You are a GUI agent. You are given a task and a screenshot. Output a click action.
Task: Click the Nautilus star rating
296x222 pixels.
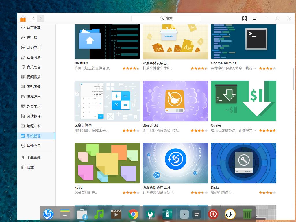click(131, 69)
